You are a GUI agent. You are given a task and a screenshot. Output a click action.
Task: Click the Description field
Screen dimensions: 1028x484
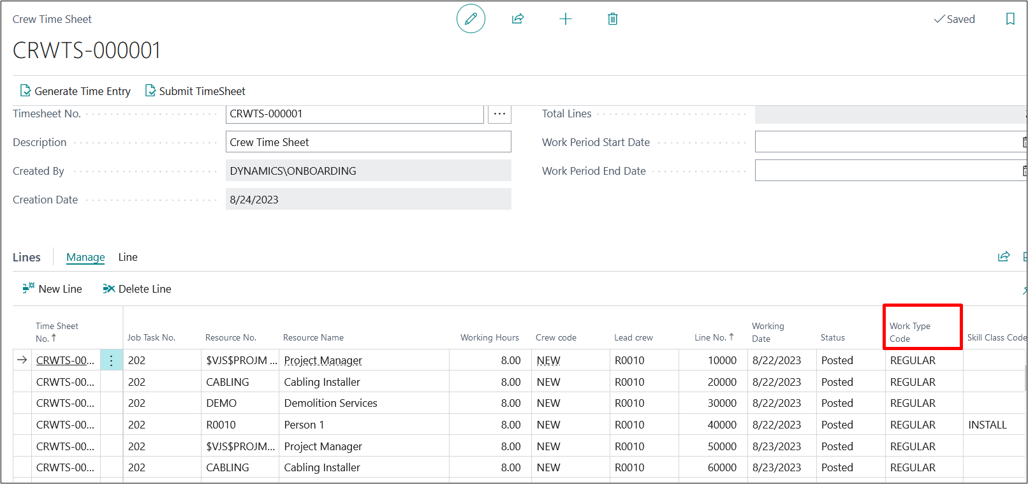[x=369, y=142]
